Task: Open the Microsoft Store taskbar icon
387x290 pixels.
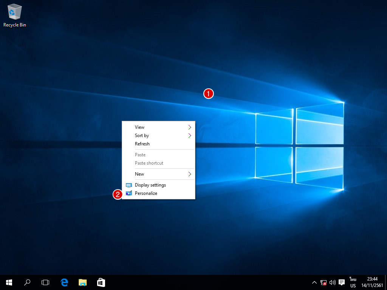Action: tap(101, 282)
